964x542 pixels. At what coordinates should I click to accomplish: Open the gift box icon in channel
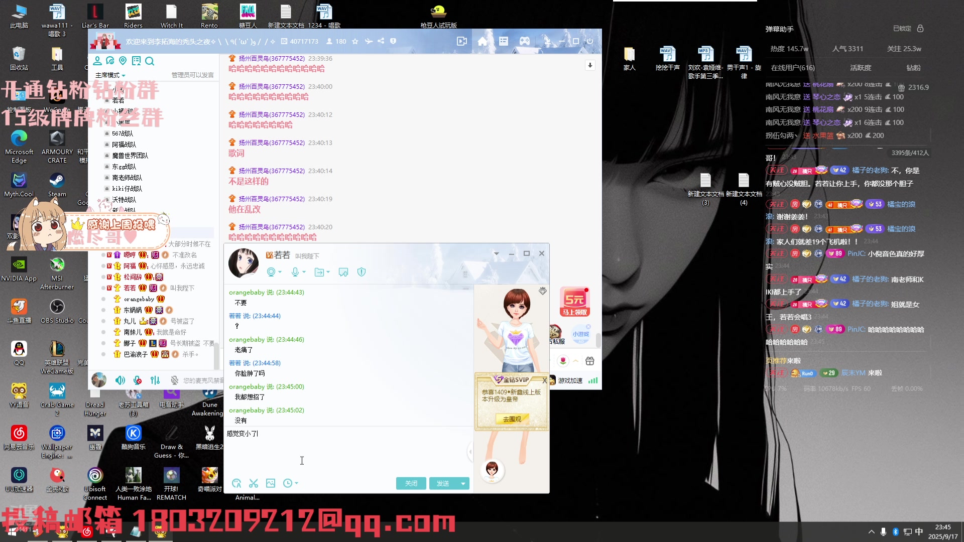[590, 361]
